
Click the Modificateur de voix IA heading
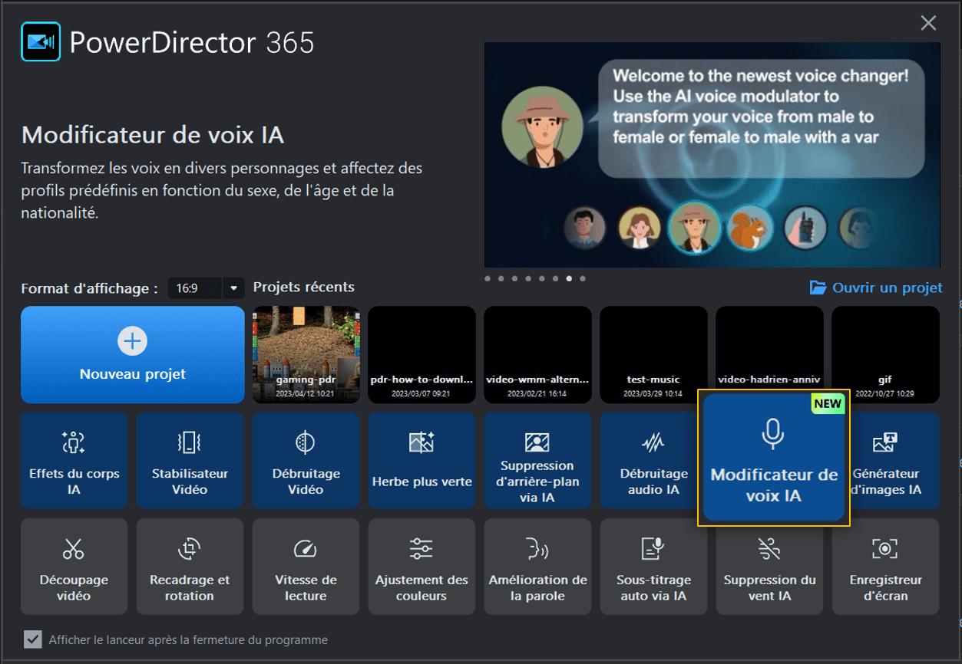[x=153, y=136]
